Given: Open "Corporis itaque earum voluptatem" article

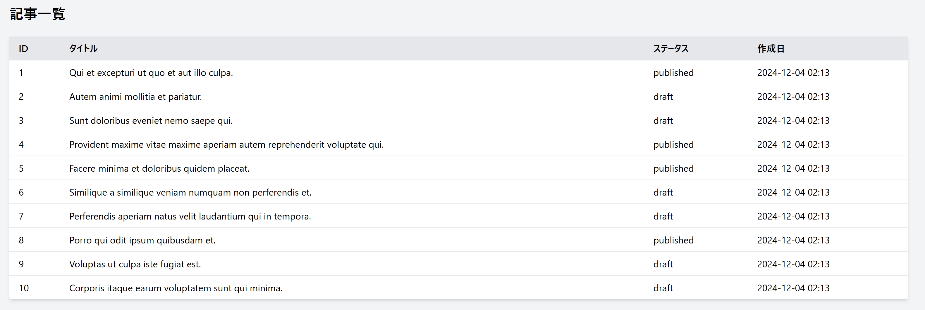Looking at the screenshot, I should pos(176,288).
